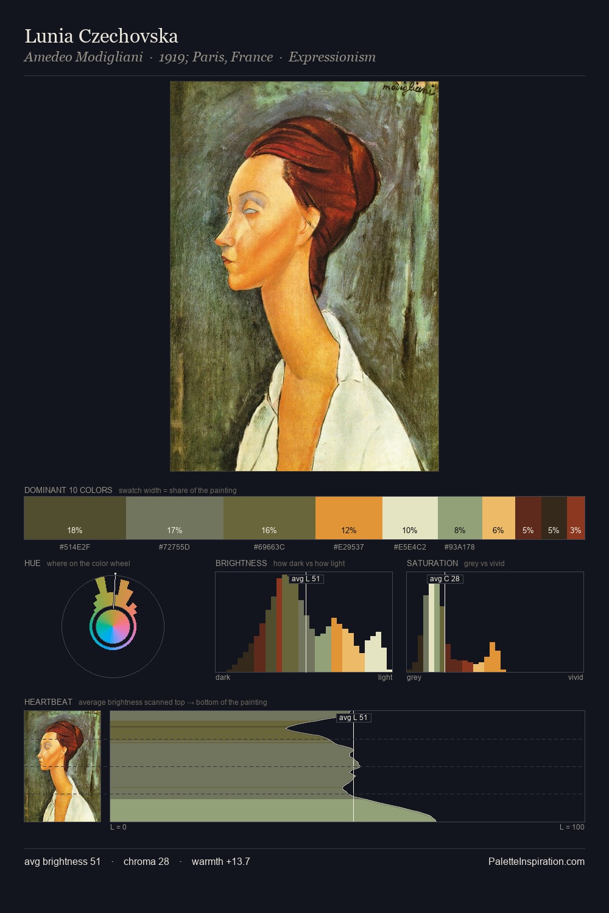Click the avg brightness 51 footer stat
The width and height of the screenshot is (609, 913).
63,861
